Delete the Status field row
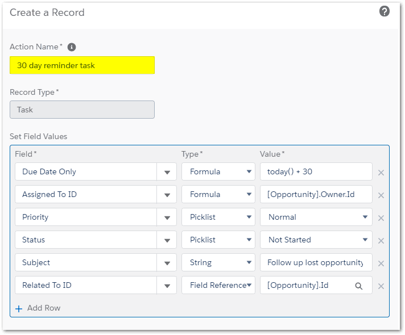This screenshot has height=335, width=405. tap(381, 241)
